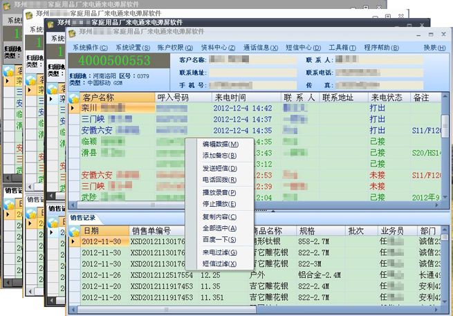Click 换肤(H) skin switch menu
The image size is (453, 316).
[x=434, y=48]
